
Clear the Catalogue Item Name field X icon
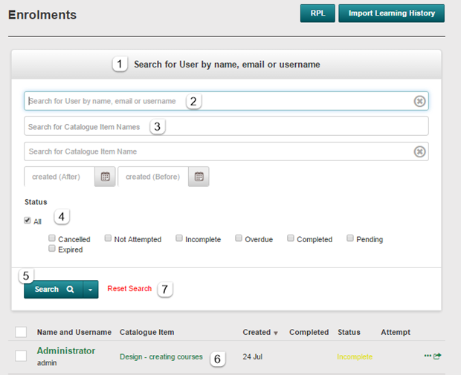pos(419,151)
